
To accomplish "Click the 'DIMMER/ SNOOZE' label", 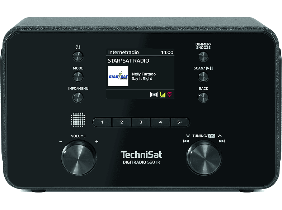I will pos(203,46).
